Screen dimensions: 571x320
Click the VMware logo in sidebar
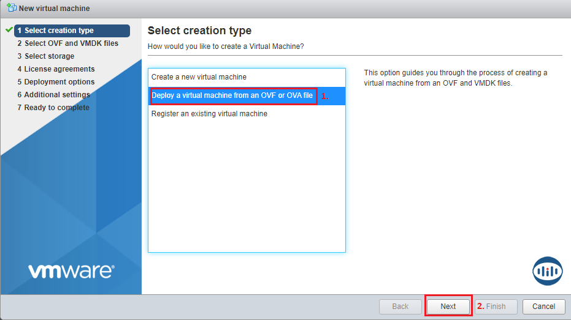click(x=71, y=270)
